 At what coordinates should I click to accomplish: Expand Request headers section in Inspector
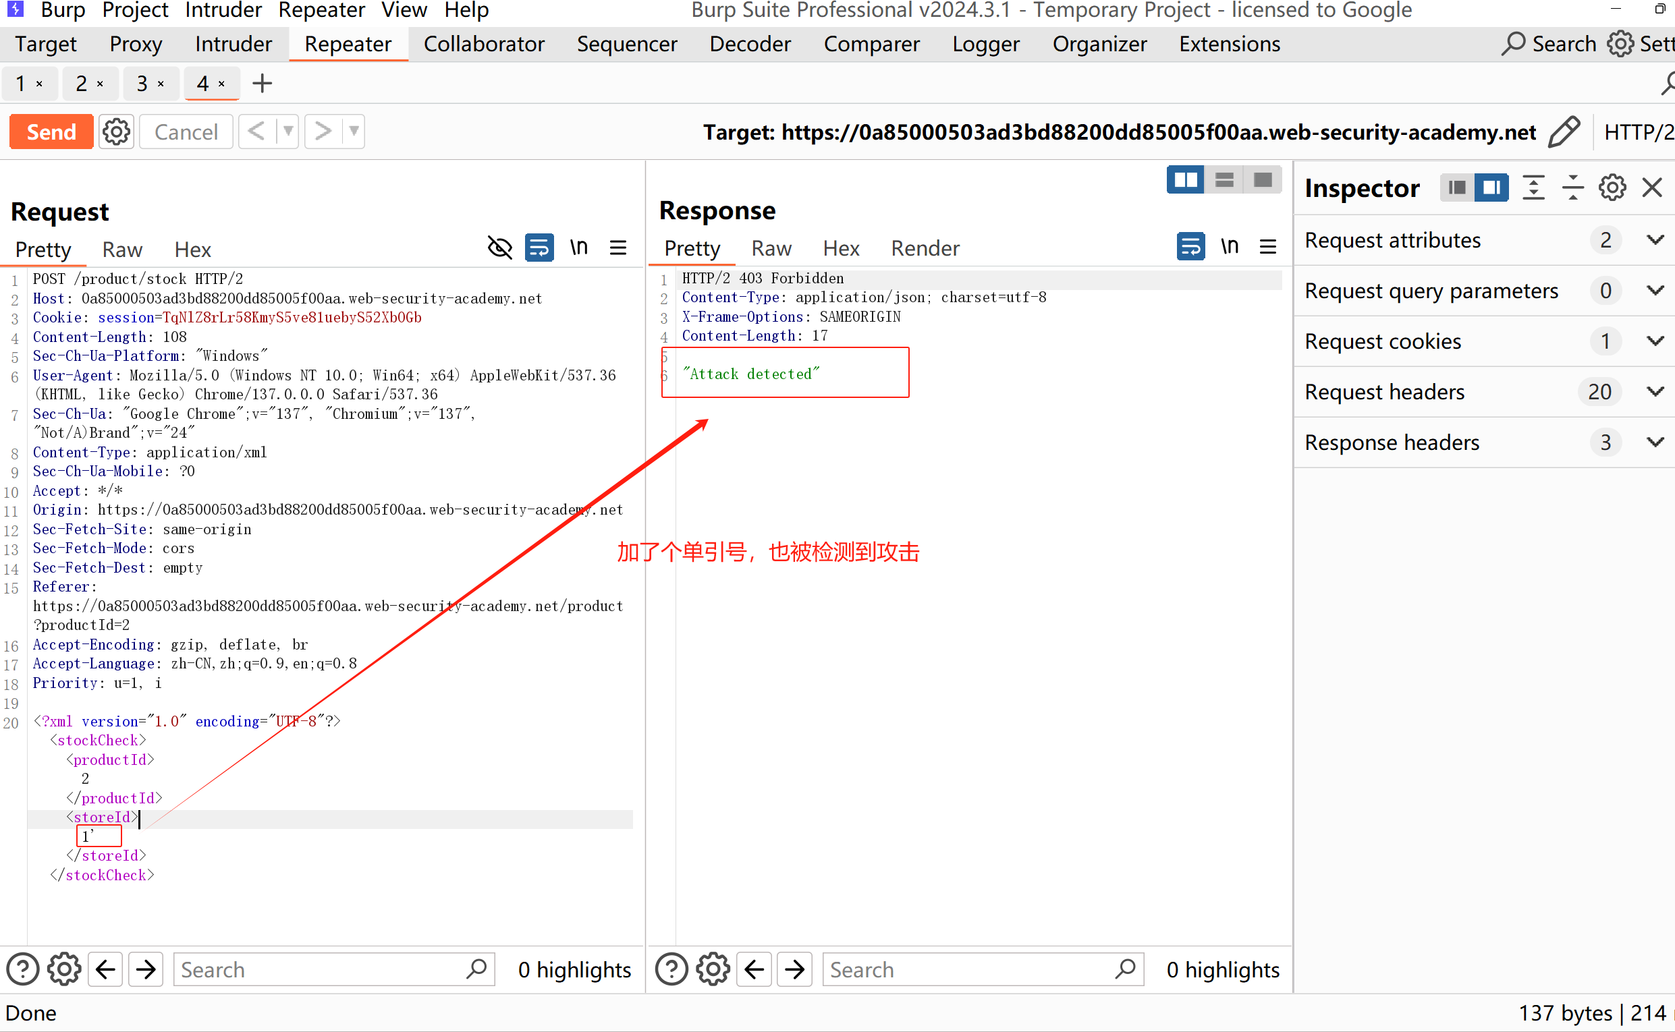pyautogui.click(x=1655, y=392)
